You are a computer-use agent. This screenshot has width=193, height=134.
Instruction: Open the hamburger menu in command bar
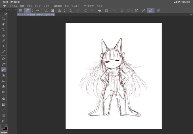click(x=20, y=11)
